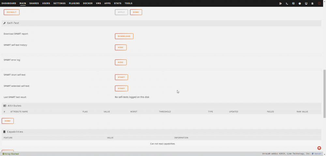Download the SMART report

124,36
